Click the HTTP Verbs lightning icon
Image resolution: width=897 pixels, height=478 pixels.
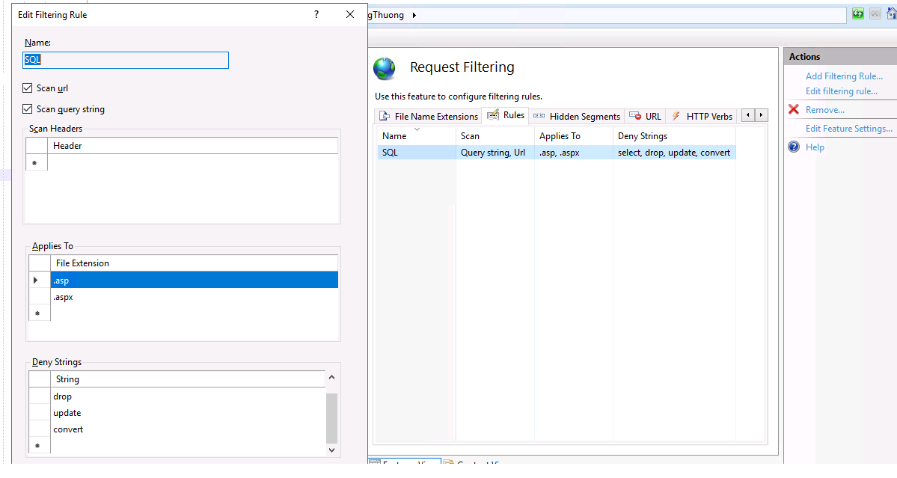(x=676, y=116)
